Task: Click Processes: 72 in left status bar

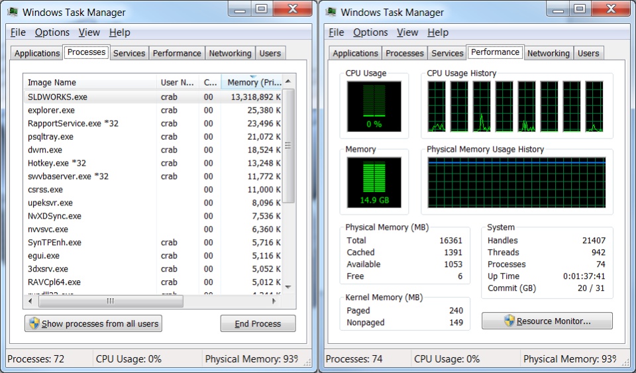Action: pyautogui.click(x=36, y=359)
